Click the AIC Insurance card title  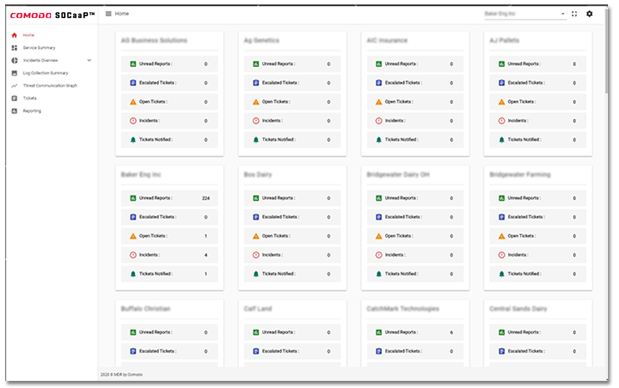tap(387, 40)
